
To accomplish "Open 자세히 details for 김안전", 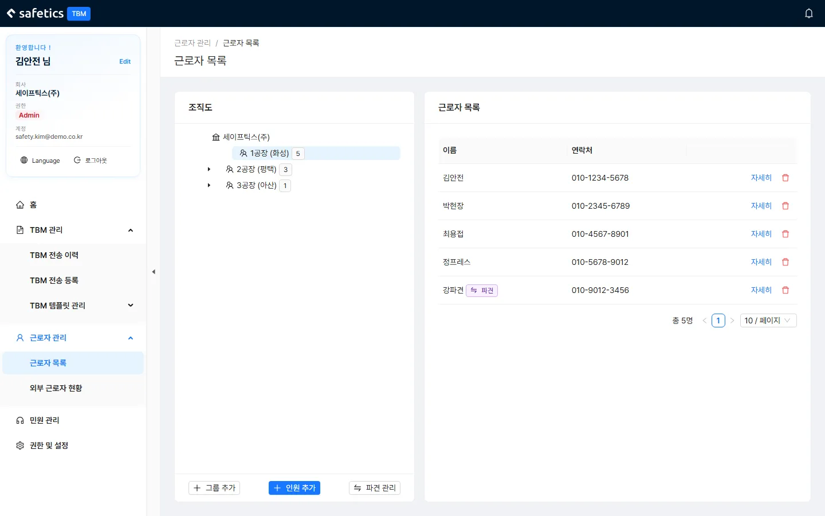I will point(761,178).
